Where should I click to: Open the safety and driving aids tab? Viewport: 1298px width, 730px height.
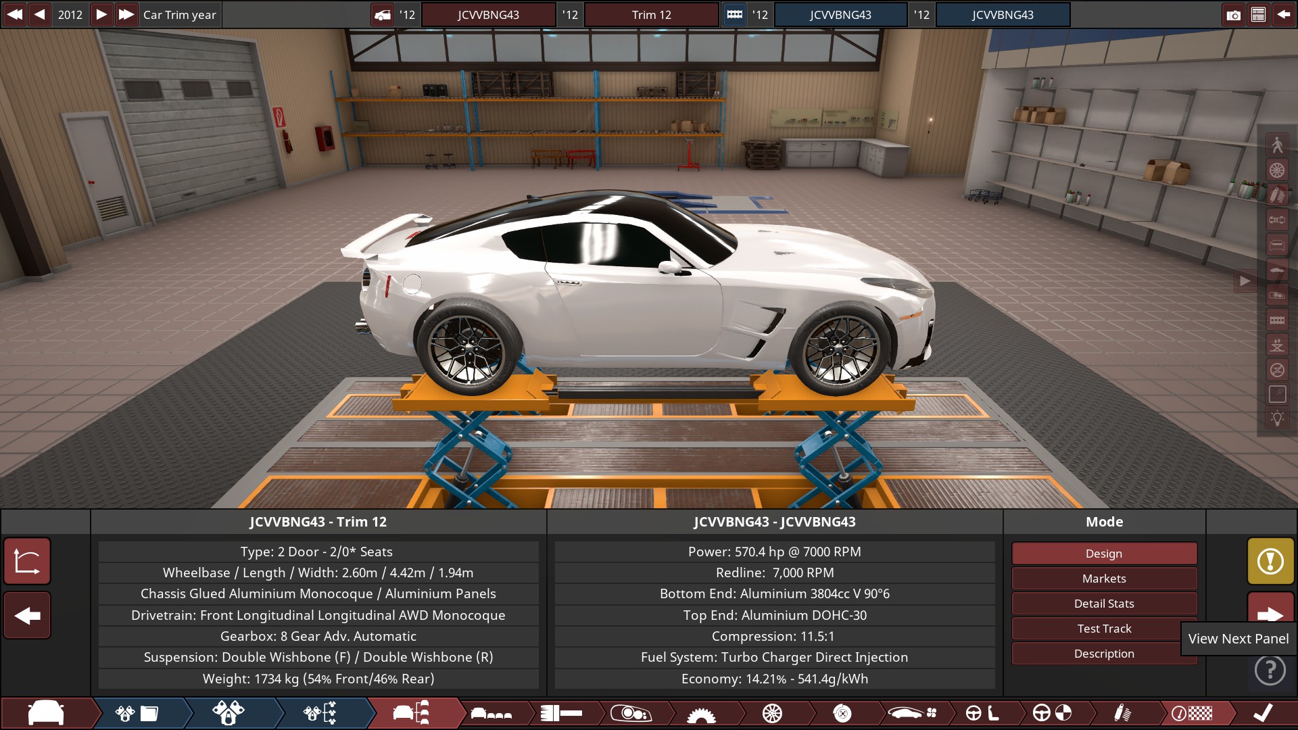pyautogui.click(x=1053, y=713)
